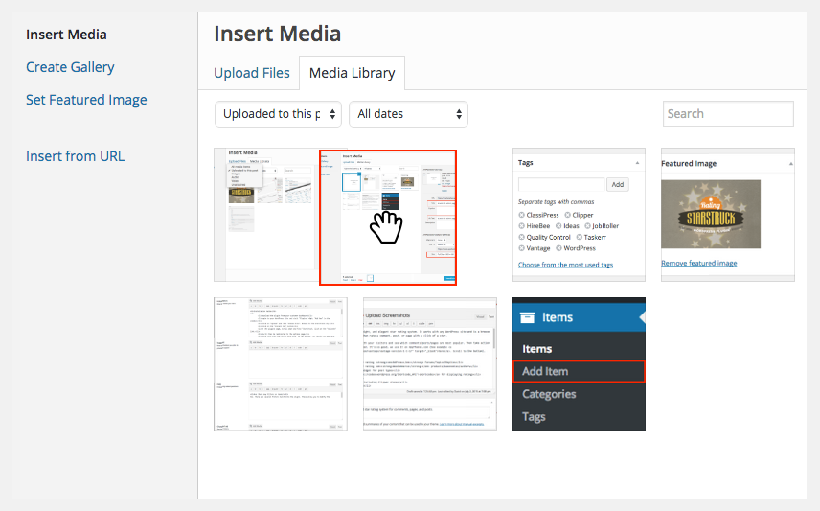
Task: Open Set Featured Image option
Action: click(86, 100)
